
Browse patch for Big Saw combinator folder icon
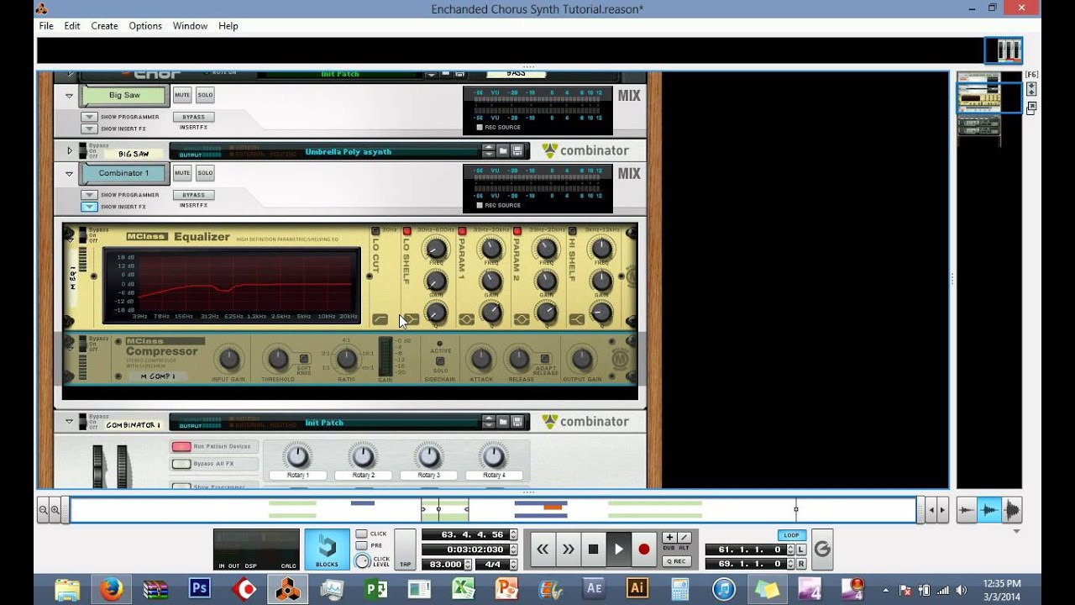click(x=502, y=151)
